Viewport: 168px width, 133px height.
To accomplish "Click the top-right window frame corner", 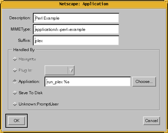I will coord(166,2).
